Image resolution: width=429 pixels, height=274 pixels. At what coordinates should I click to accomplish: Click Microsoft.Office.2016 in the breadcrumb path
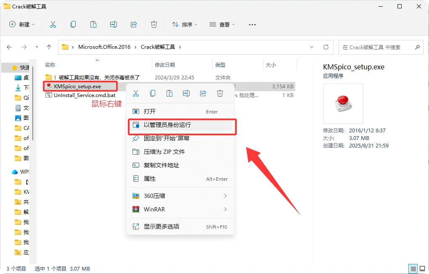104,47
